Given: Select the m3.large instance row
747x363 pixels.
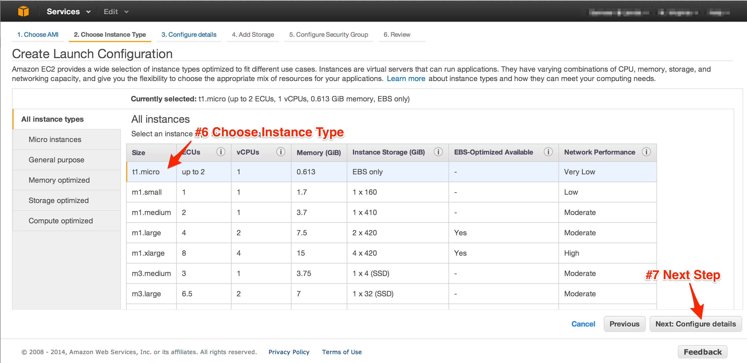Looking at the screenshot, I should [x=391, y=293].
